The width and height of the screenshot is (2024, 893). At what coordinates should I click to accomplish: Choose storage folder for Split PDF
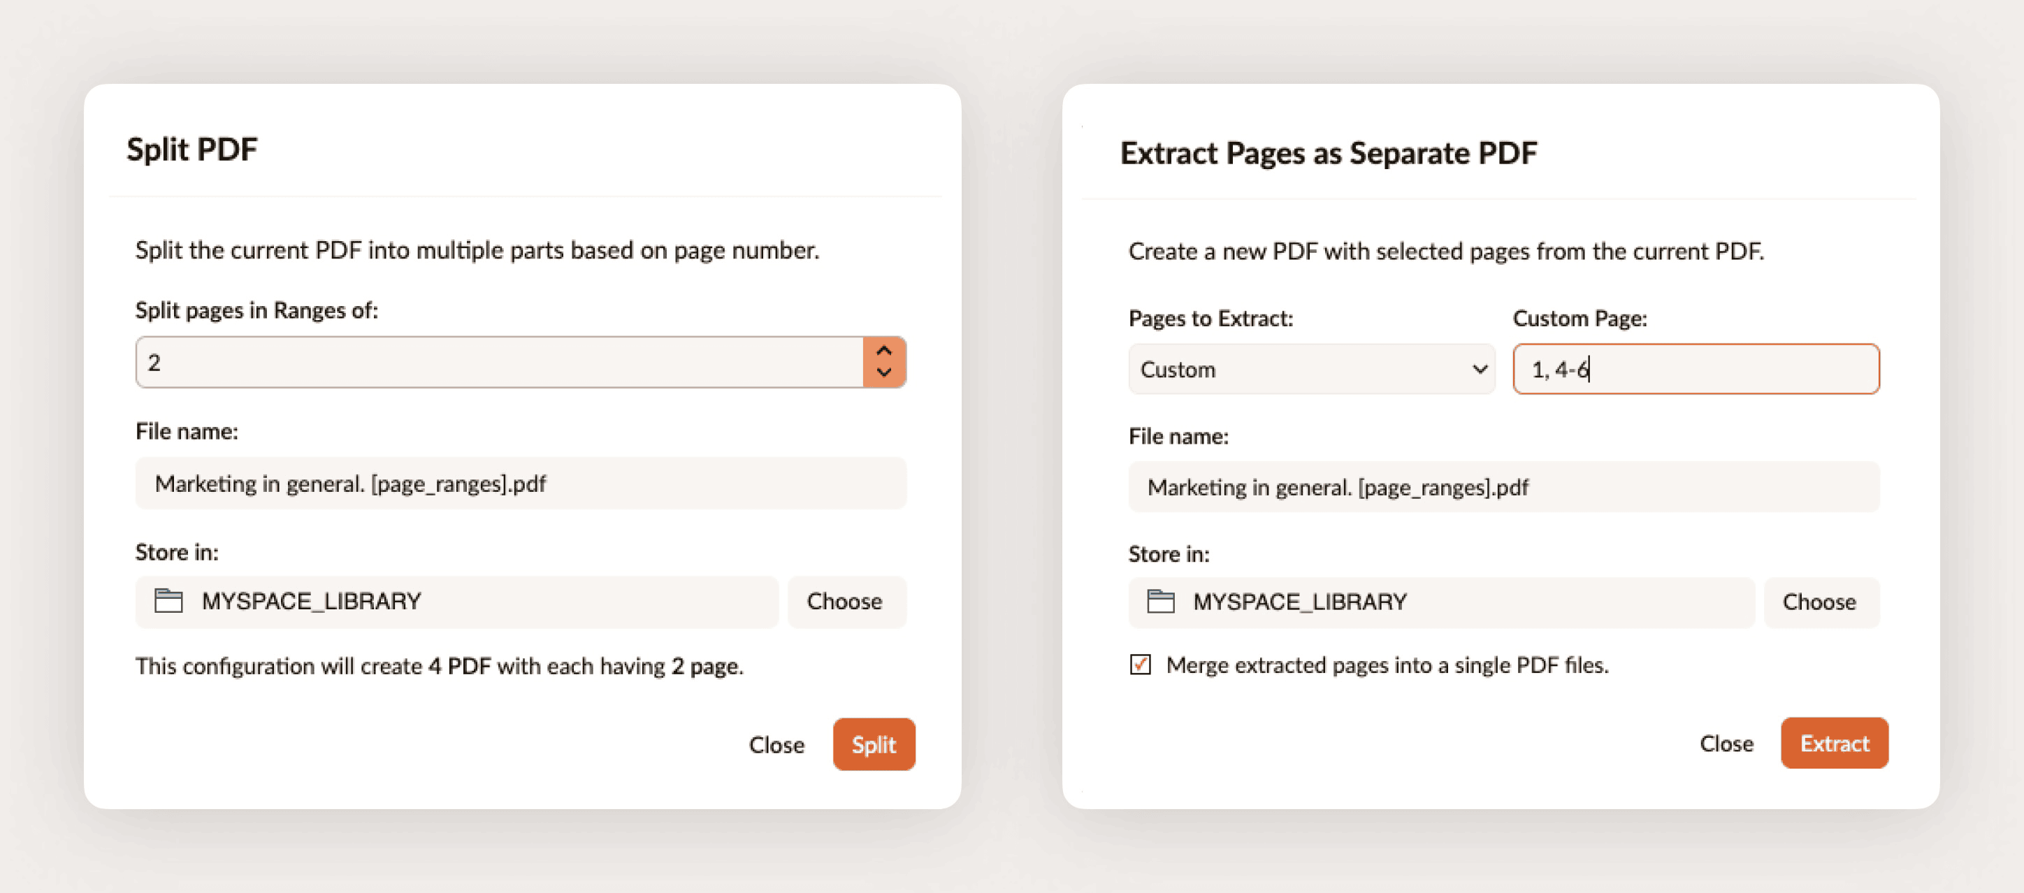[x=845, y=602]
